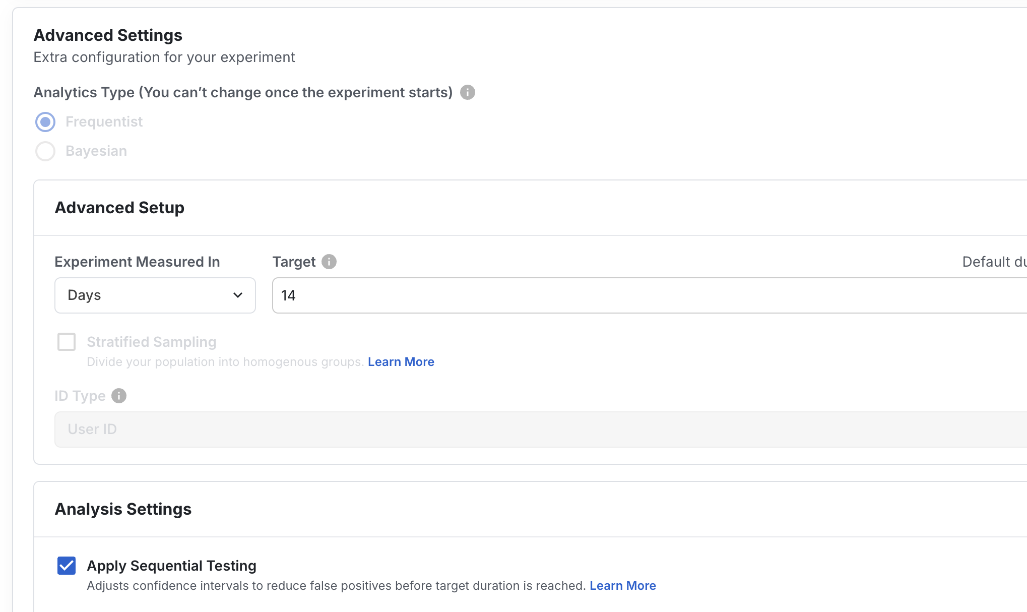1027x612 pixels.
Task: Enable the Stratified Sampling checkbox
Action: (66, 342)
